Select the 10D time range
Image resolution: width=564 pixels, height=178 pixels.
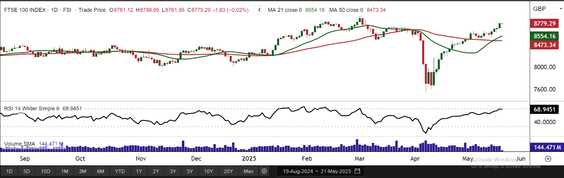45,171
